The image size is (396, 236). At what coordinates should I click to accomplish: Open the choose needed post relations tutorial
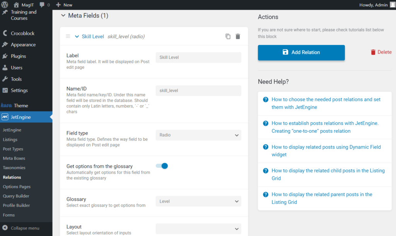[326, 103]
